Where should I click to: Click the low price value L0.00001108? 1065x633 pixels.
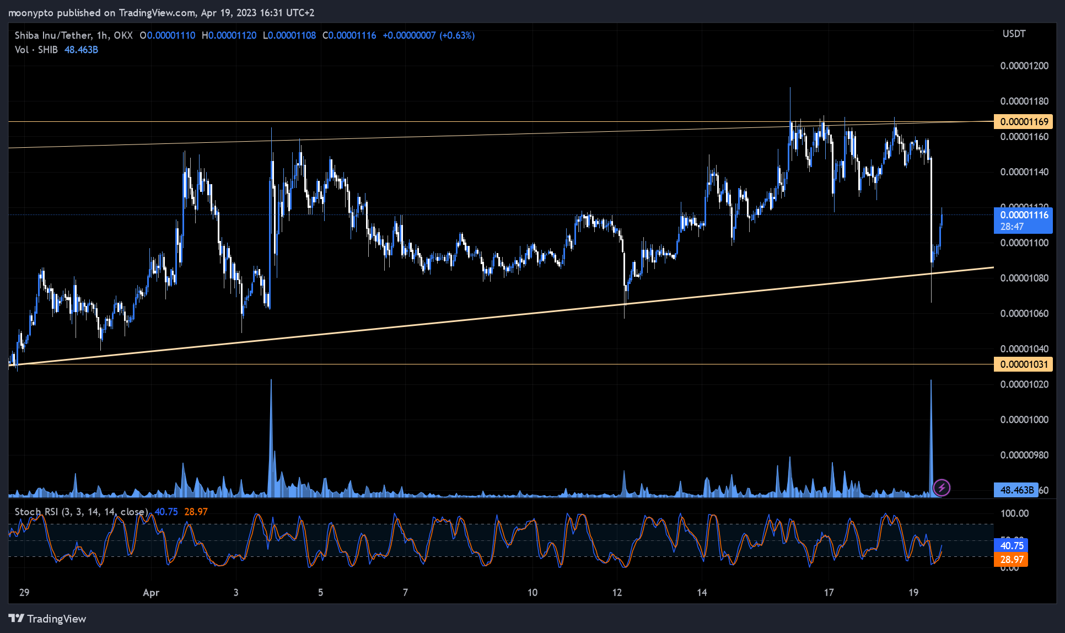coord(289,35)
